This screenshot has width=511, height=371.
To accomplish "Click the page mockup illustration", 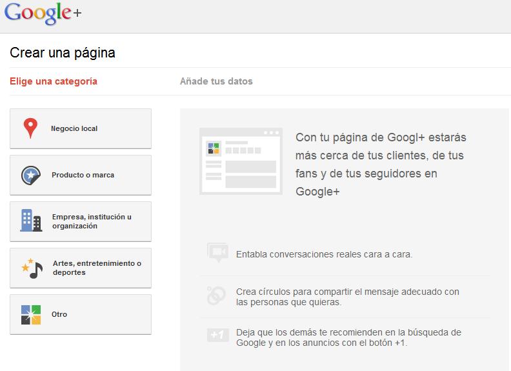I will tap(241, 161).
